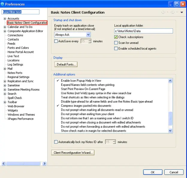
Task: Toggle Use Notes query syntax option
Action: point(96,93)
